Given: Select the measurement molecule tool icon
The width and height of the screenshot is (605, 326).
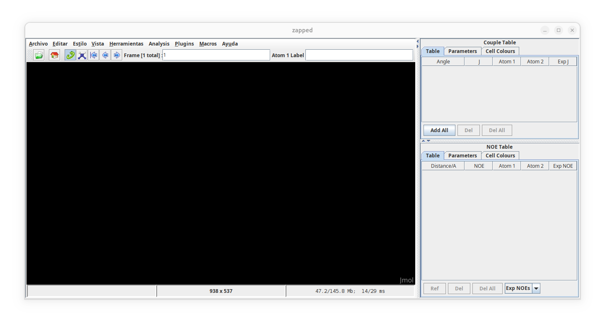Looking at the screenshot, I should (x=82, y=55).
